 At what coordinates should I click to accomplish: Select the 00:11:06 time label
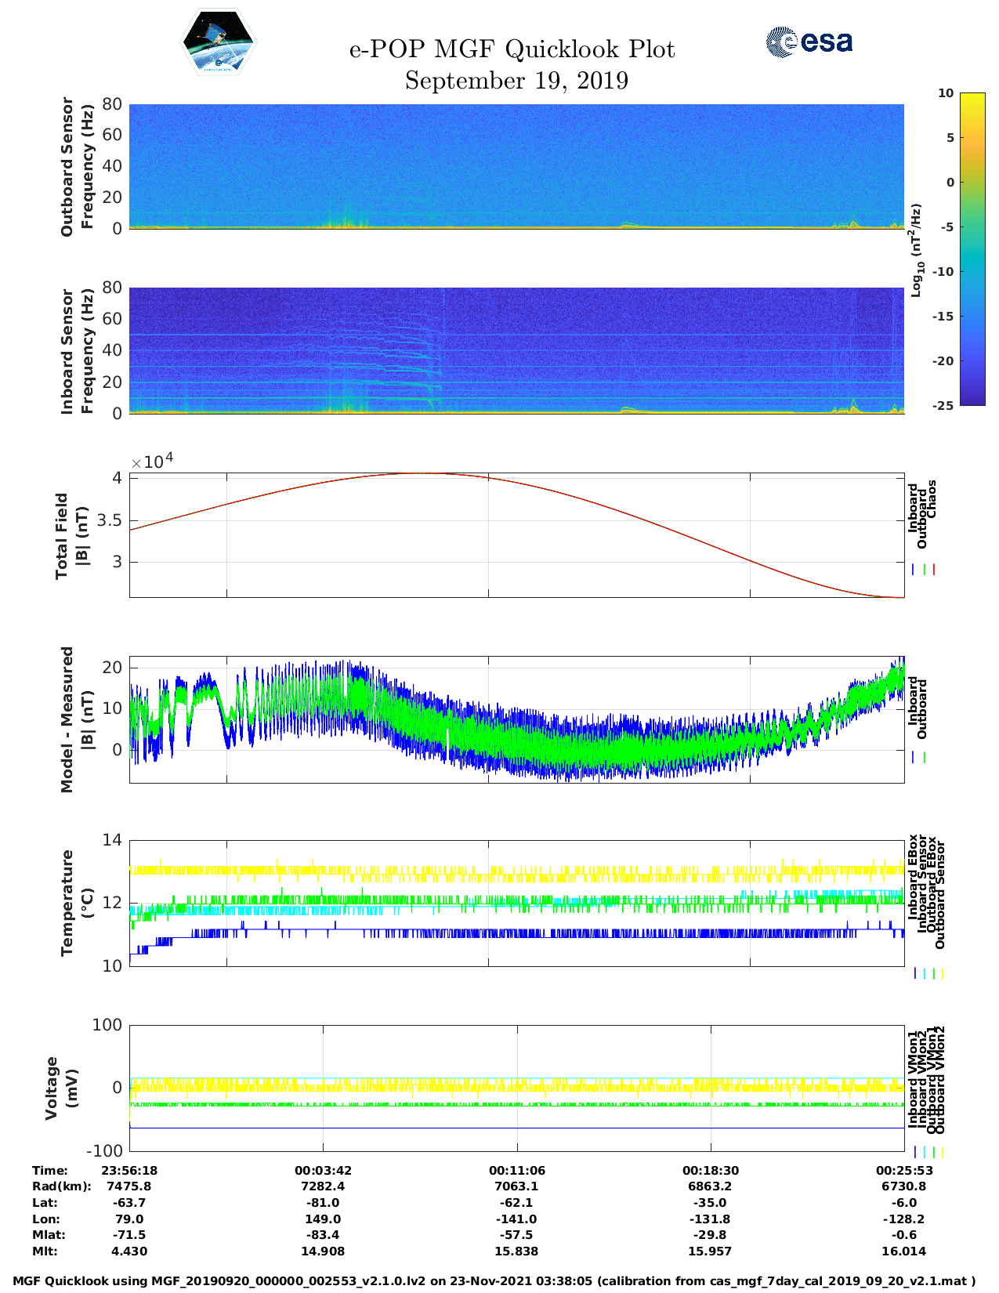point(517,1170)
